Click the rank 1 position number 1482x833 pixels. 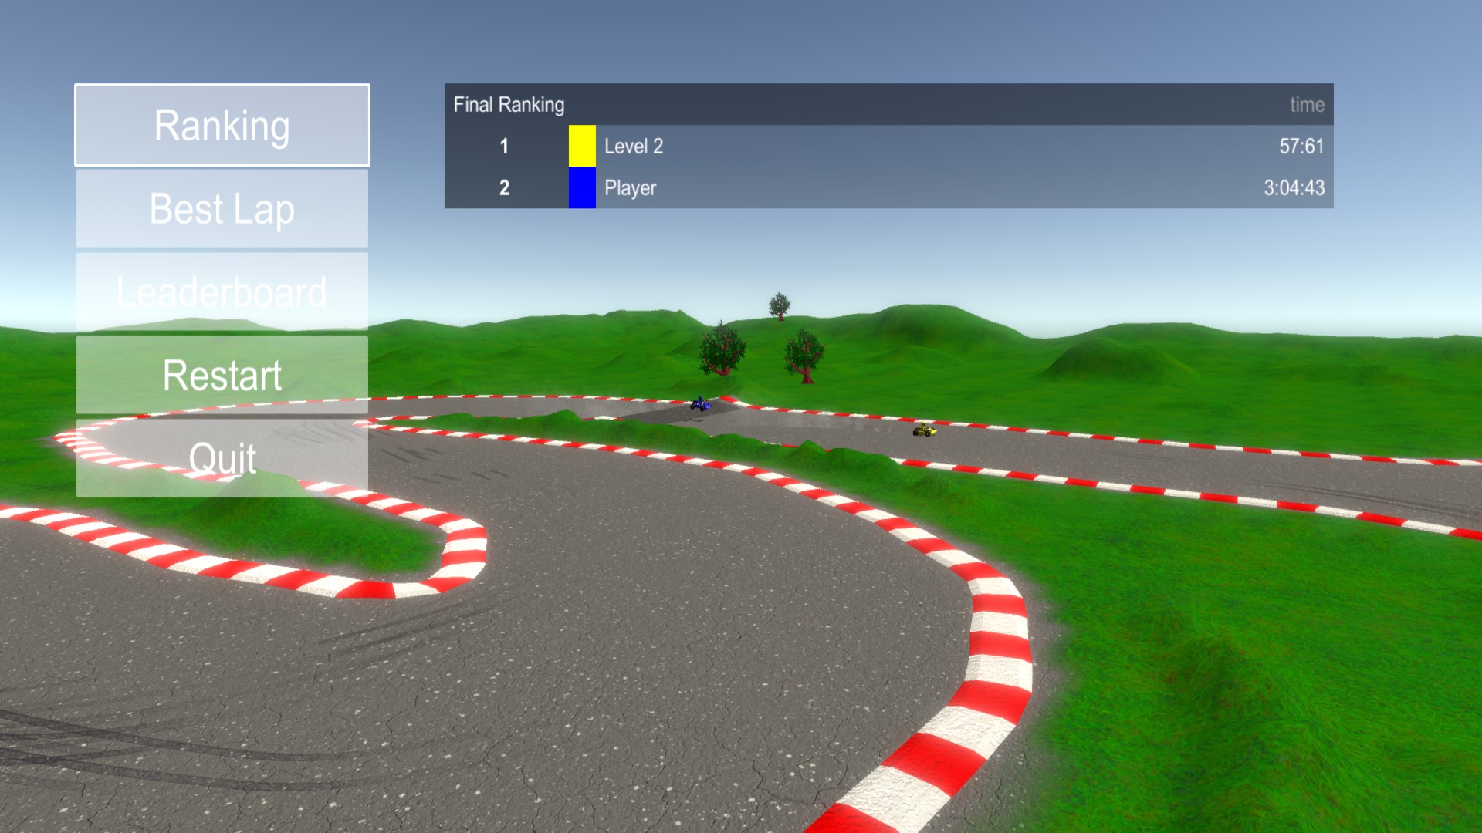(504, 146)
